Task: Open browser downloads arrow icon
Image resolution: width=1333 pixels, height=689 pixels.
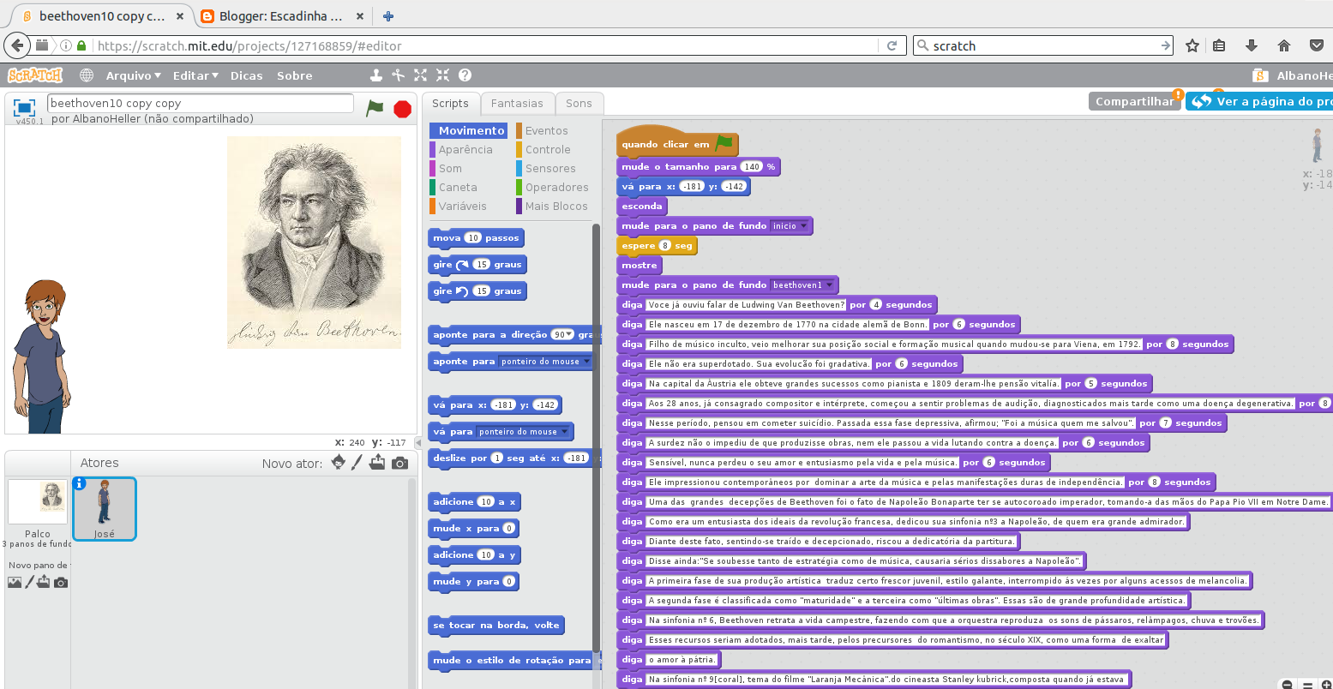Action: click(1252, 45)
